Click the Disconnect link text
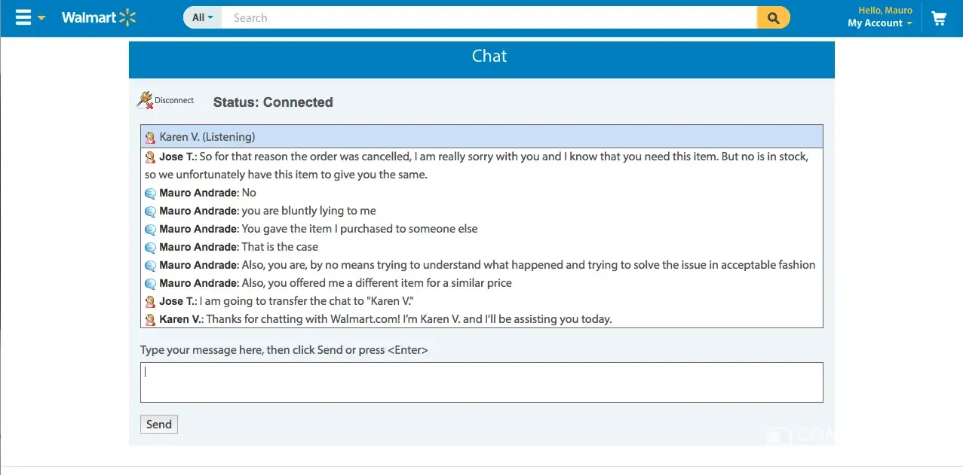The height and width of the screenshot is (475, 963). (174, 100)
